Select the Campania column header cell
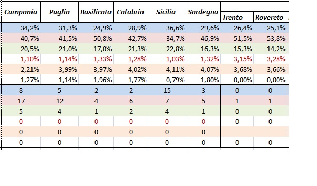The height and width of the screenshot is (186, 317). [x=21, y=12]
